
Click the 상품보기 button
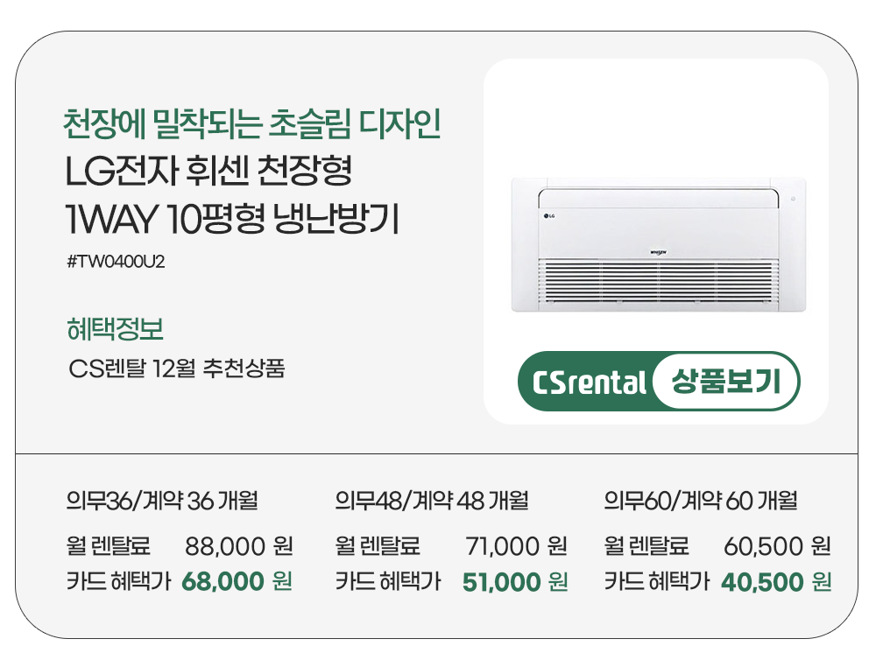725,383
